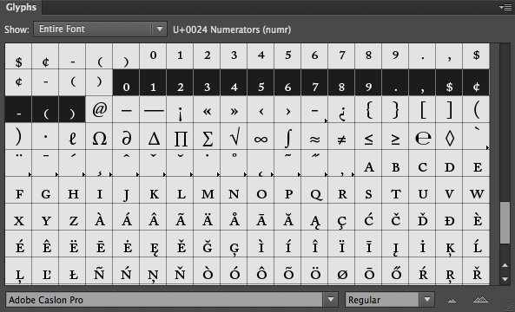Select the Ğ glyph with breve
The height and width of the screenshot is (312, 515).
207,244
